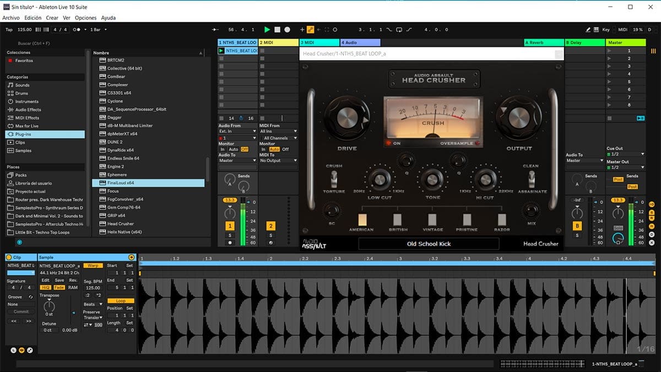
Task: Click the Key map mode button
Action: 606,29
